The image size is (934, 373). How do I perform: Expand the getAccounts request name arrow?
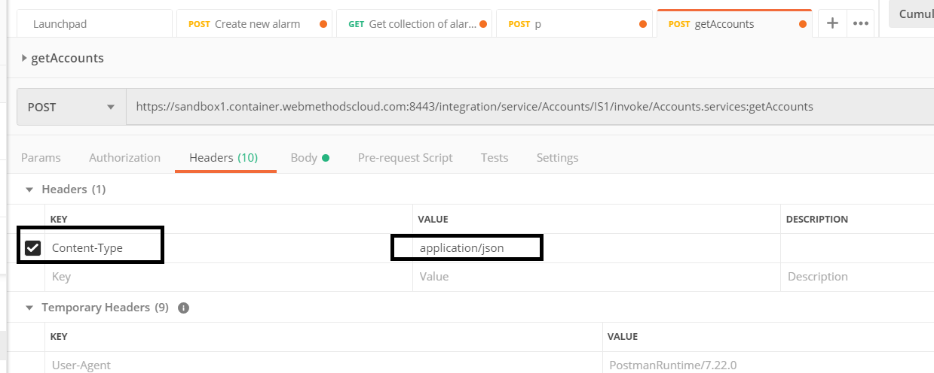[25, 58]
